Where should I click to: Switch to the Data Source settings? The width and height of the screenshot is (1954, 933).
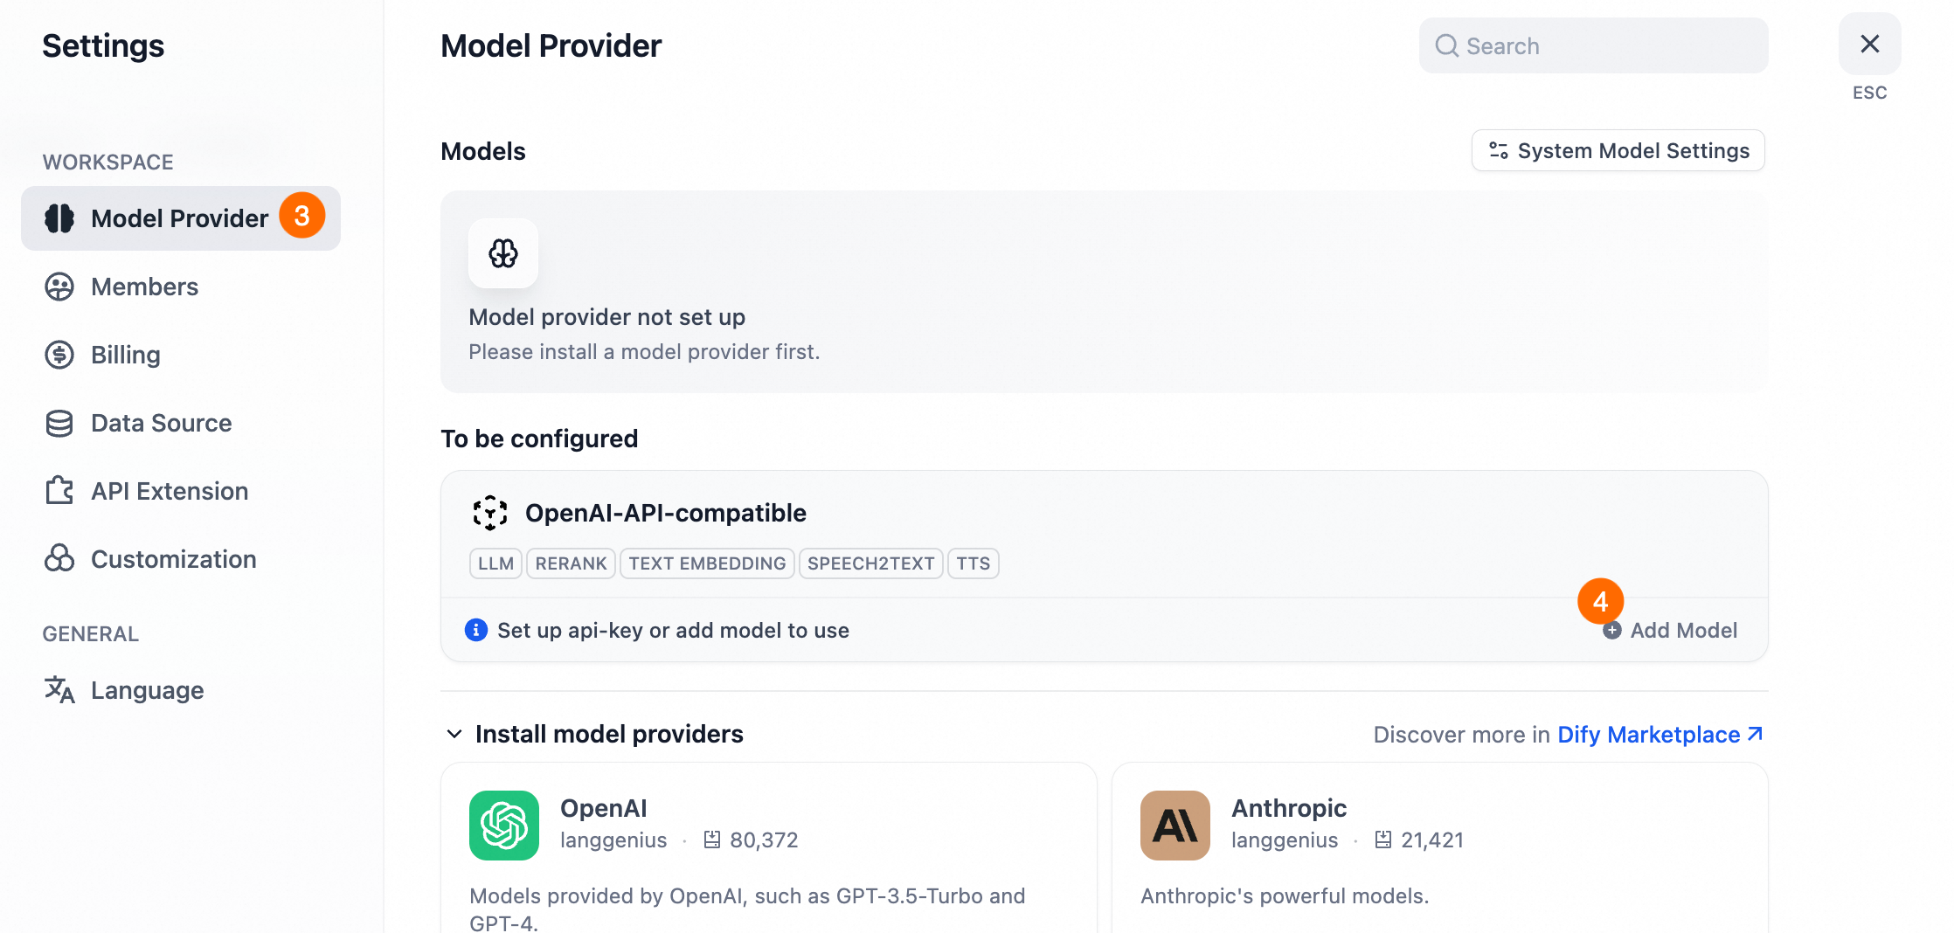click(162, 423)
